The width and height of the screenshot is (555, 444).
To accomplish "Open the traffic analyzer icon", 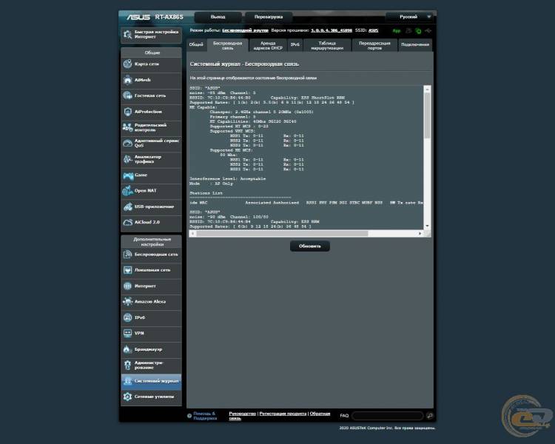I will [127, 159].
